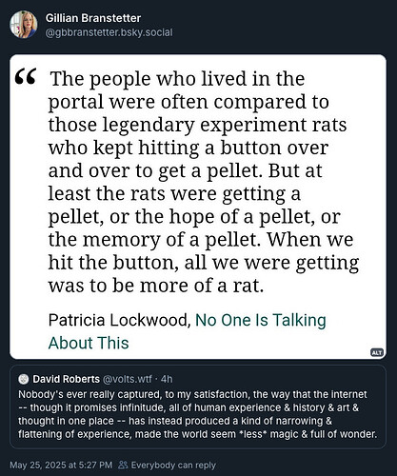Click the 4h timestamp on quoted post
Image resolution: width=397 pixels, height=476 pixels.
click(x=167, y=379)
